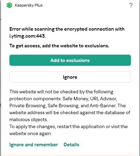The width and height of the screenshot is (140, 156).
Task: Click the i.ytimg.com:443 address text
Action: pos(27,36)
